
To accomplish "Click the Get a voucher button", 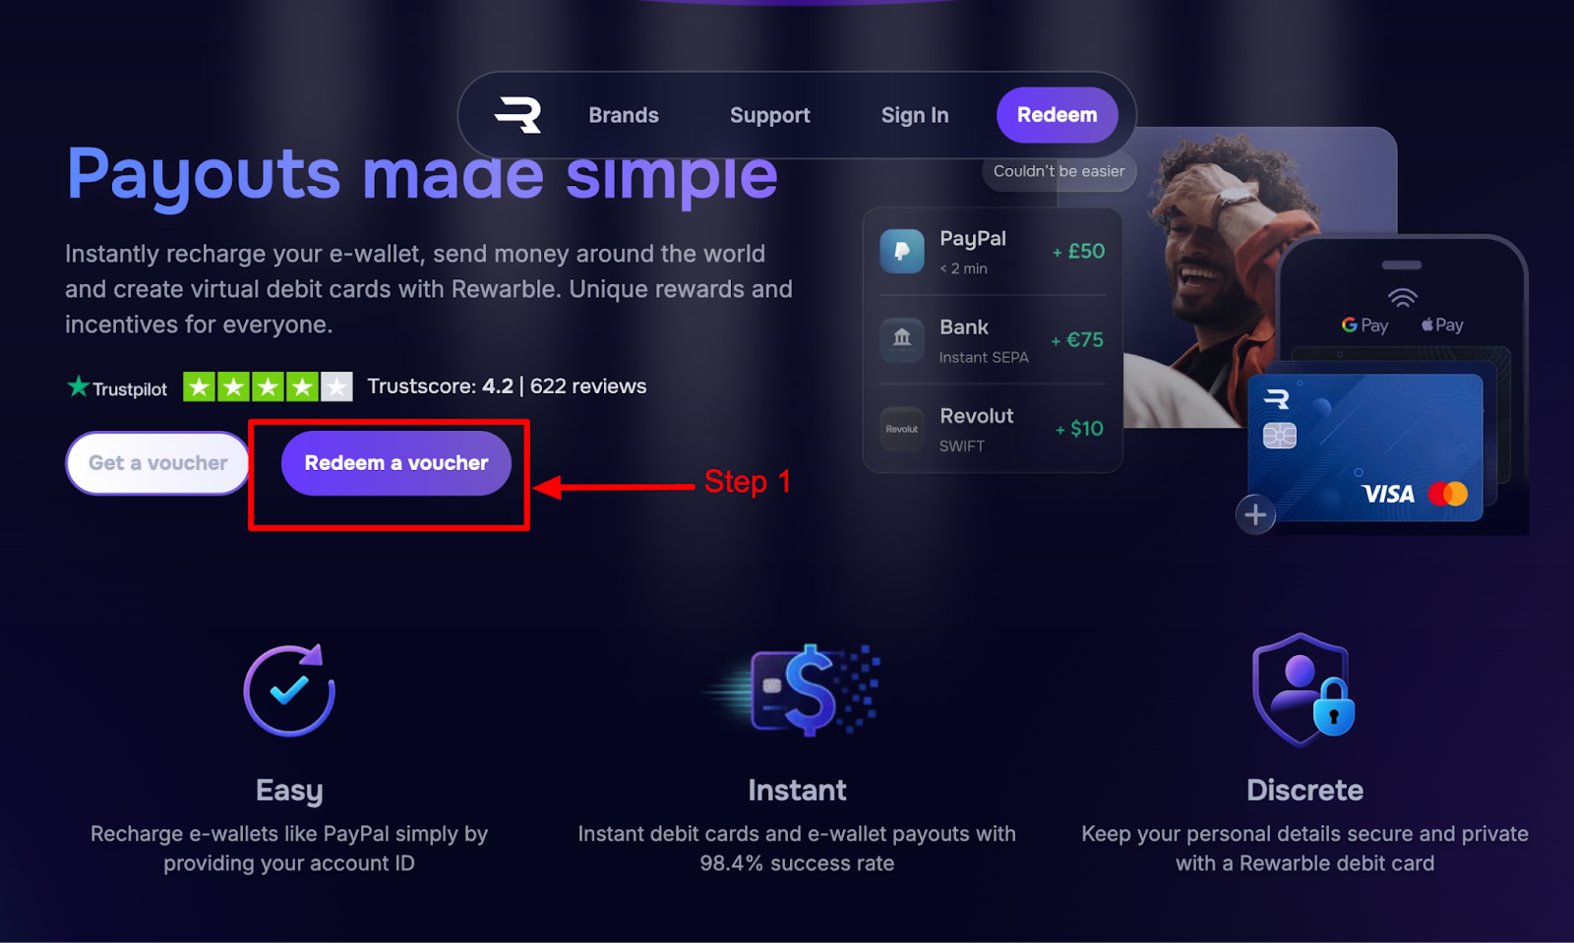I will (x=158, y=463).
